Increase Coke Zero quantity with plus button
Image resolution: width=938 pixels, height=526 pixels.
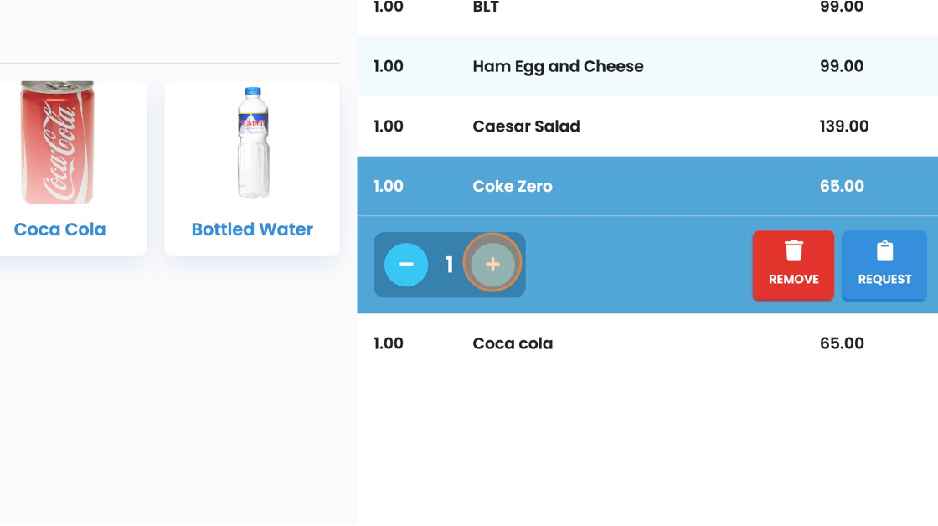(492, 264)
